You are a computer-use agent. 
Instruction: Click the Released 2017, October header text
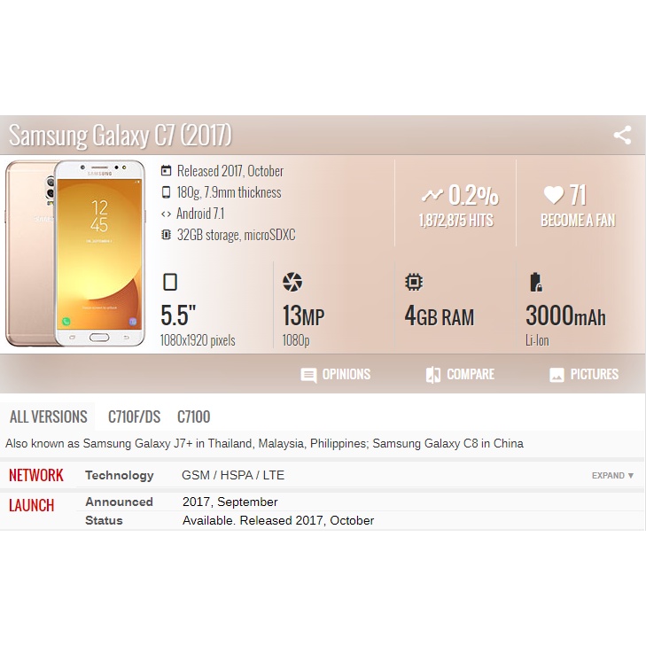pos(230,171)
